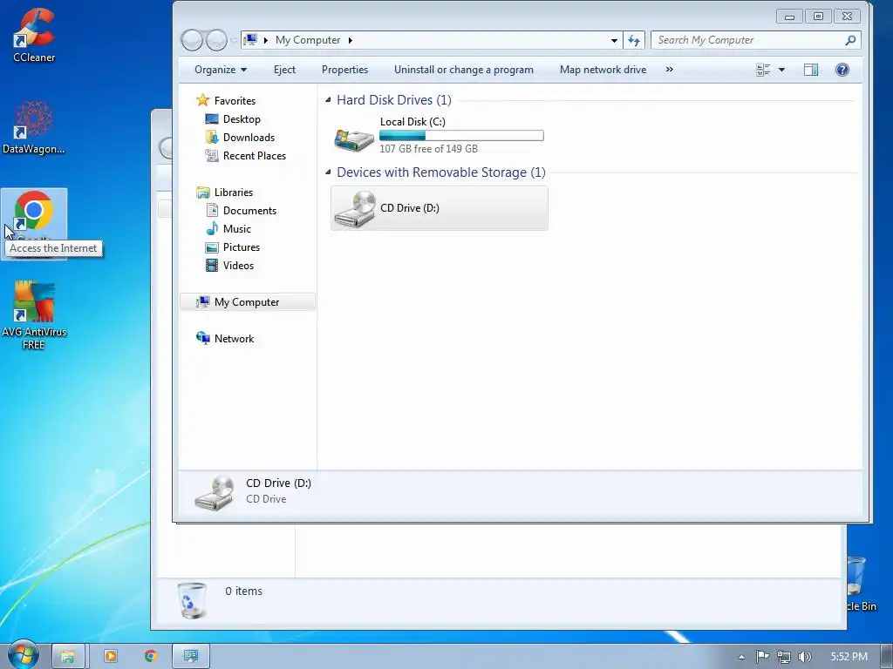Expand the arrow after My Computer breadcrumb
The image size is (893, 669).
pyautogui.click(x=351, y=40)
